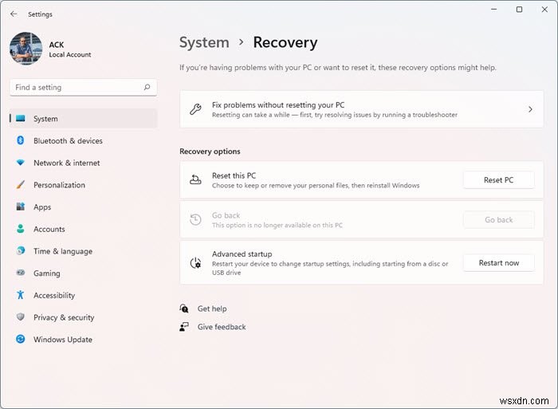Click the wrench troubleshooter icon
Screen dimensions: 558x409
coord(195,109)
